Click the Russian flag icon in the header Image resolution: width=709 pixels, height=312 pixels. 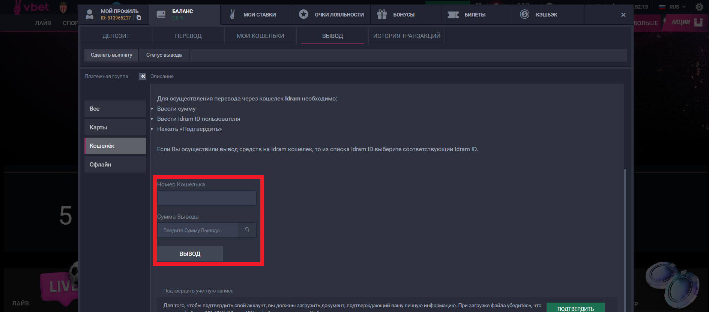pos(662,7)
